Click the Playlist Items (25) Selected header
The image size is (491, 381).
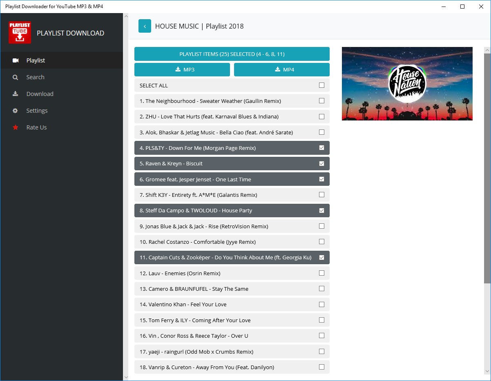pyautogui.click(x=232, y=54)
